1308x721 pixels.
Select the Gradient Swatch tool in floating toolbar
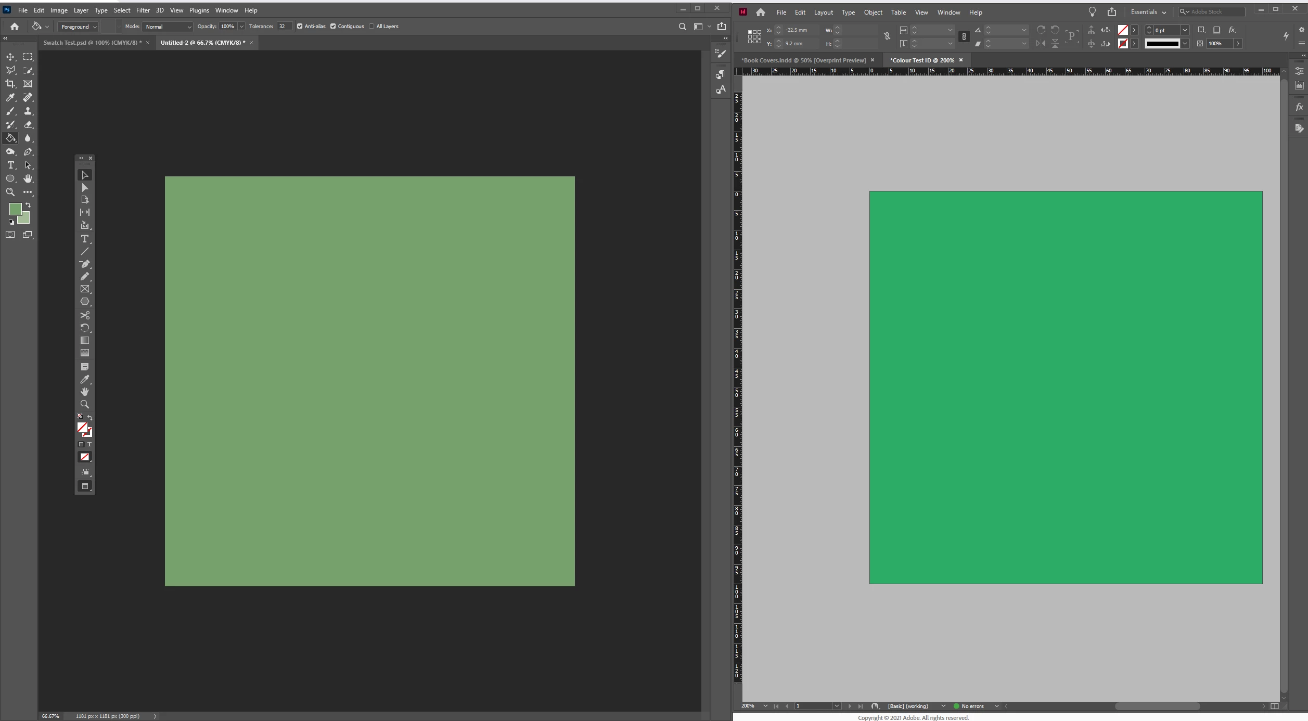85,340
